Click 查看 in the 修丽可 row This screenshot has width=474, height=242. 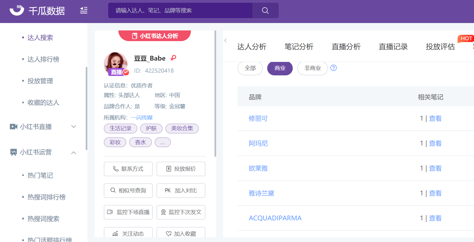[435, 119]
